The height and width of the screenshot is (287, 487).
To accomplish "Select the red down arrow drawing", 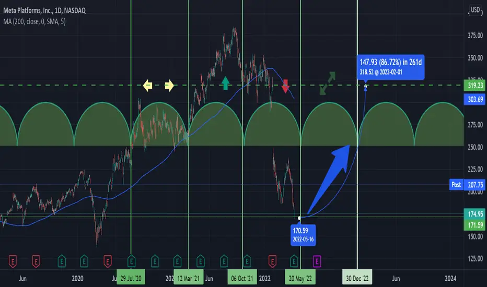I will (x=285, y=86).
